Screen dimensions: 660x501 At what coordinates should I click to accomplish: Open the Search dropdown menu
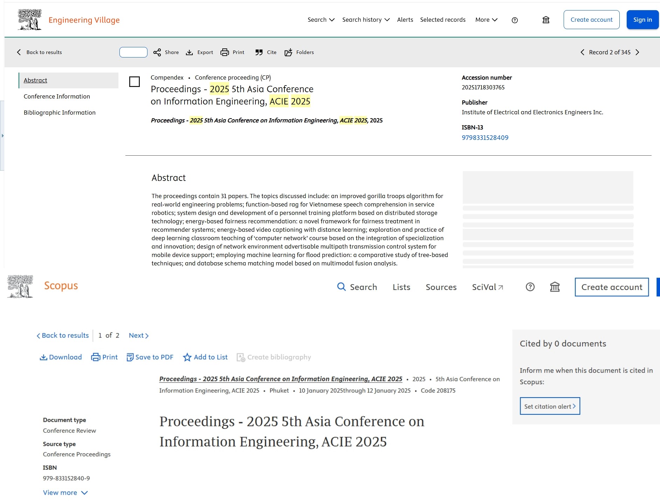point(321,20)
